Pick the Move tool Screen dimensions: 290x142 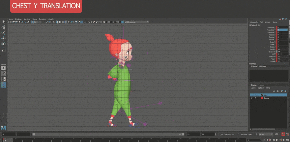3,38
